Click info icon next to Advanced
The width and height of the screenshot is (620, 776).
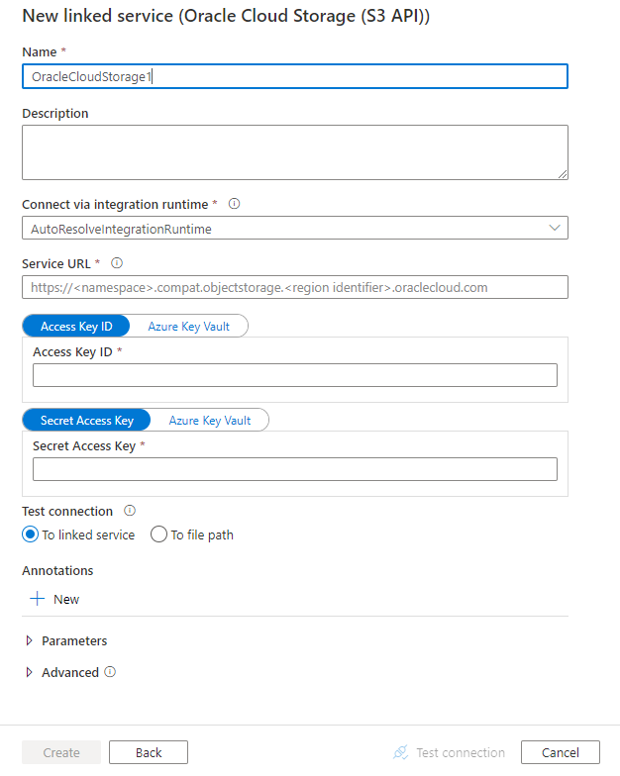(110, 672)
